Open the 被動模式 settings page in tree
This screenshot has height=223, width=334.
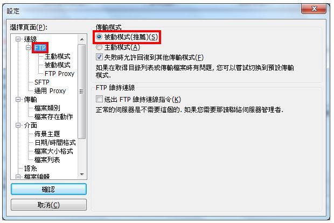pyautogui.click(x=57, y=65)
